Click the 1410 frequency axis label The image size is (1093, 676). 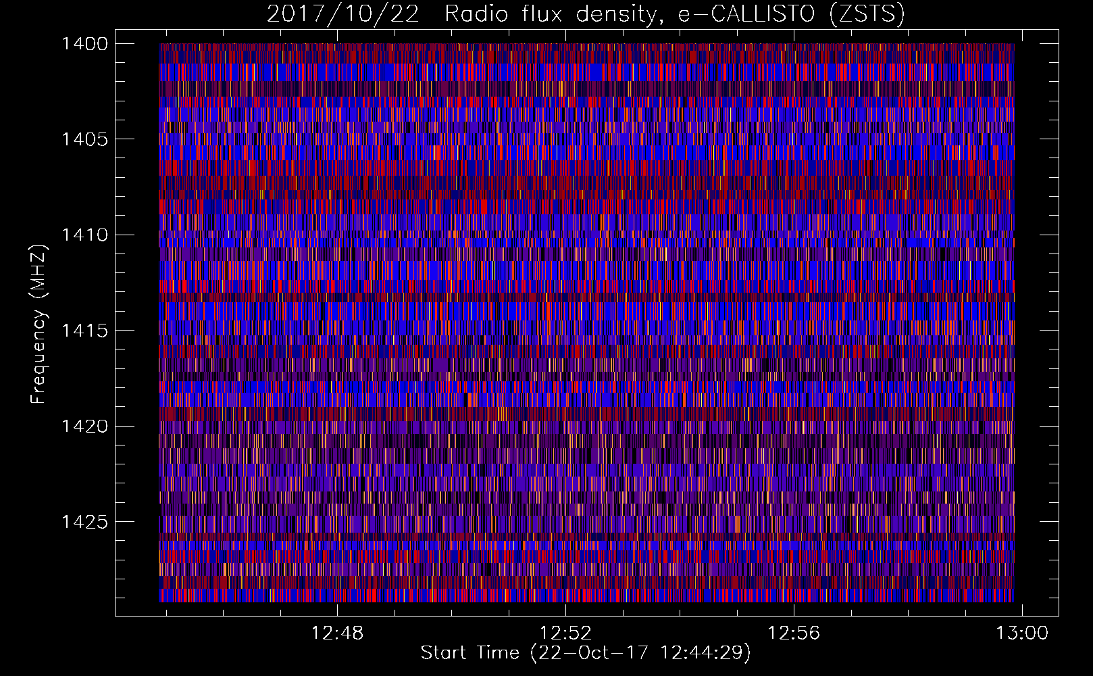coord(84,235)
